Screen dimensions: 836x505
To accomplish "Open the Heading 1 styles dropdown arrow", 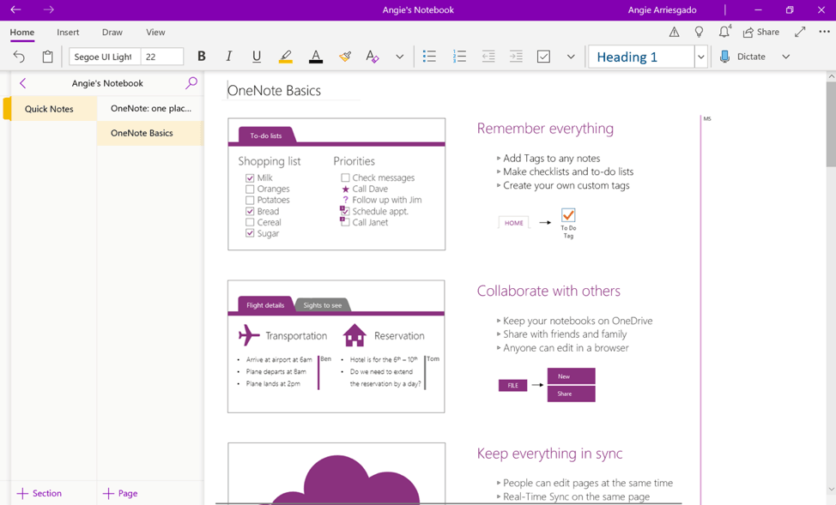I will pyautogui.click(x=701, y=57).
